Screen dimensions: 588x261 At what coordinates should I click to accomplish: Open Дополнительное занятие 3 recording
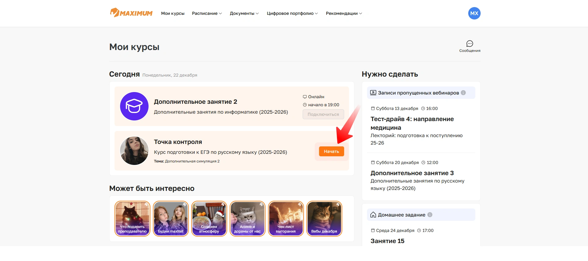412,173
